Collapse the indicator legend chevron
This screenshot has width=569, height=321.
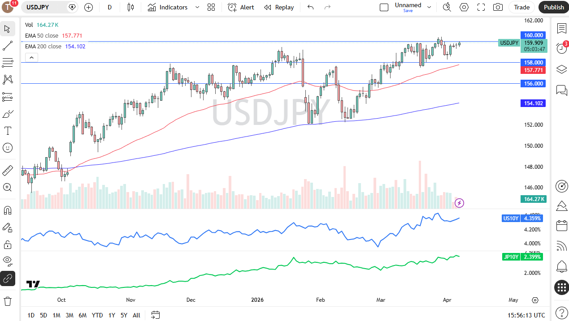[31, 57]
